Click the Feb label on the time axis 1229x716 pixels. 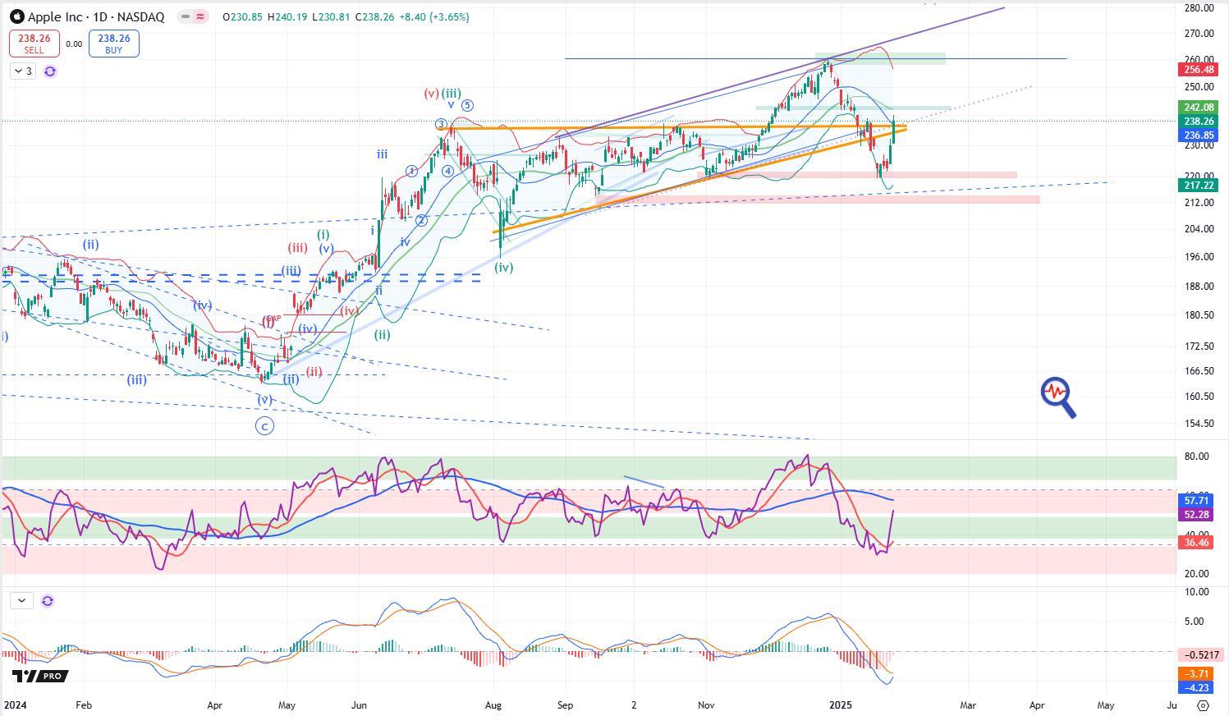83,705
